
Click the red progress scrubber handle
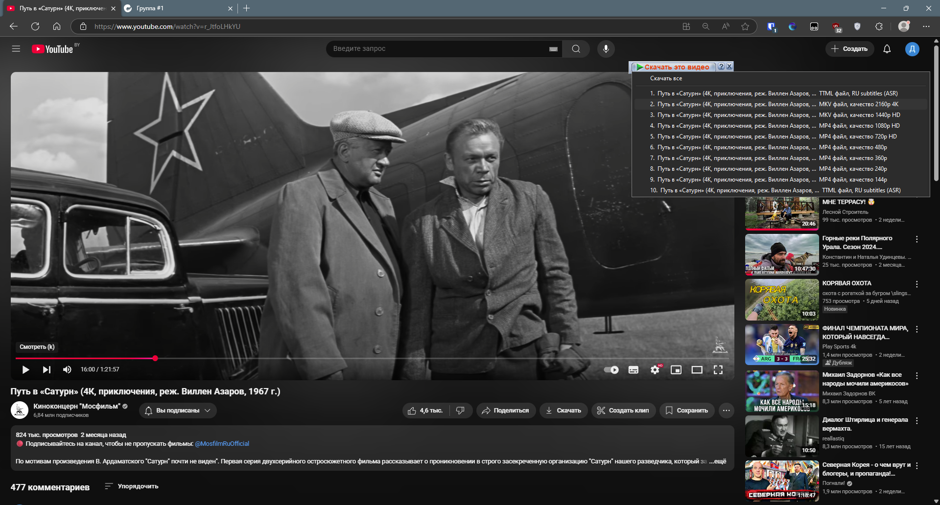[x=155, y=358]
